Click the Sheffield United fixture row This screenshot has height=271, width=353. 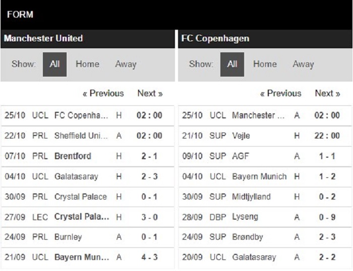pyautogui.click(x=81, y=135)
